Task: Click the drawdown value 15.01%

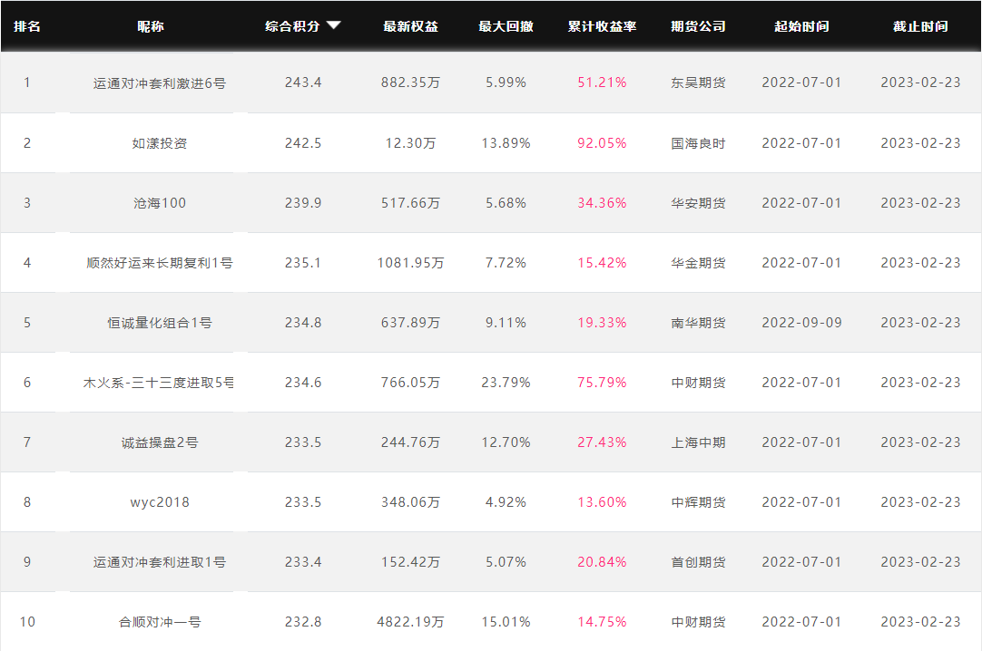Action: (506, 622)
